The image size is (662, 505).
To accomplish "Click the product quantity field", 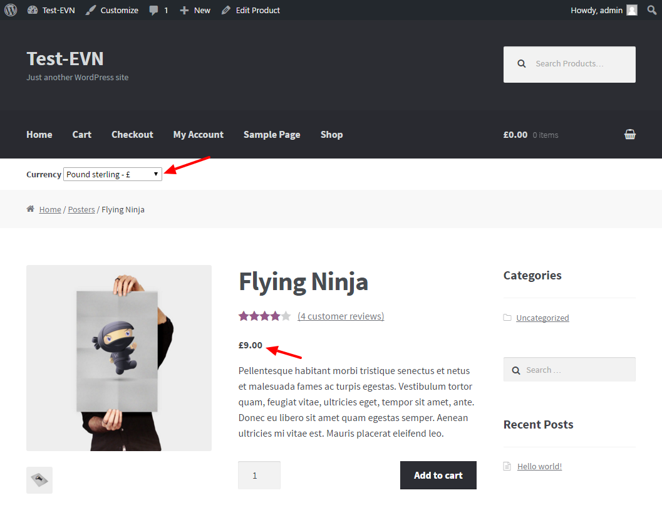I will 259,475.
